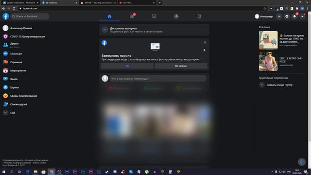Open the Gaming tab icon in header
Screen dimensions: 311x175
(x=199, y=17)
